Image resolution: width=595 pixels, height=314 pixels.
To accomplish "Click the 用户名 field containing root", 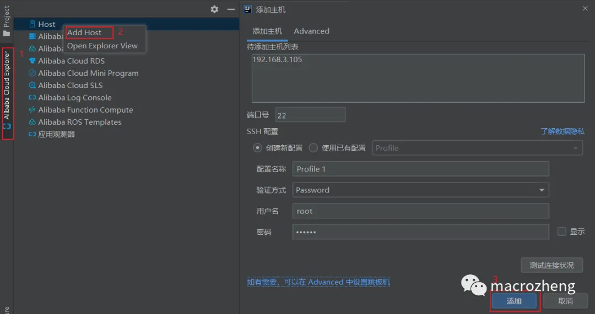I will coord(420,211).
